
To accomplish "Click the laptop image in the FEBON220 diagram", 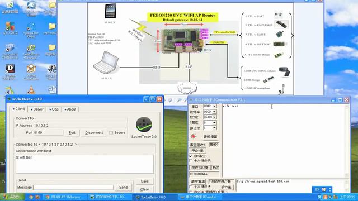I will pyautogui.click(x=106, y=63).
